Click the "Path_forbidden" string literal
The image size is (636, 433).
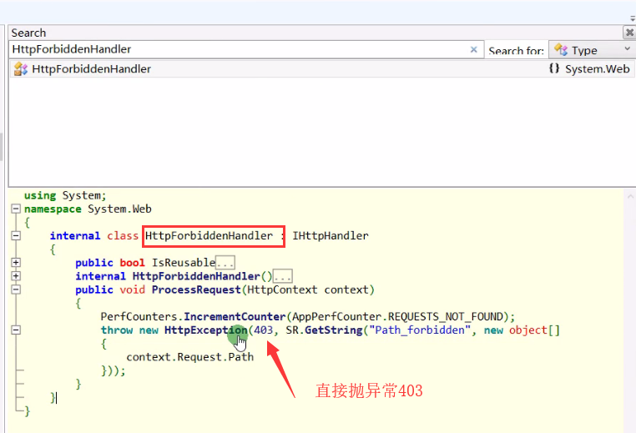pyautogui.click(x=420, y=330)
